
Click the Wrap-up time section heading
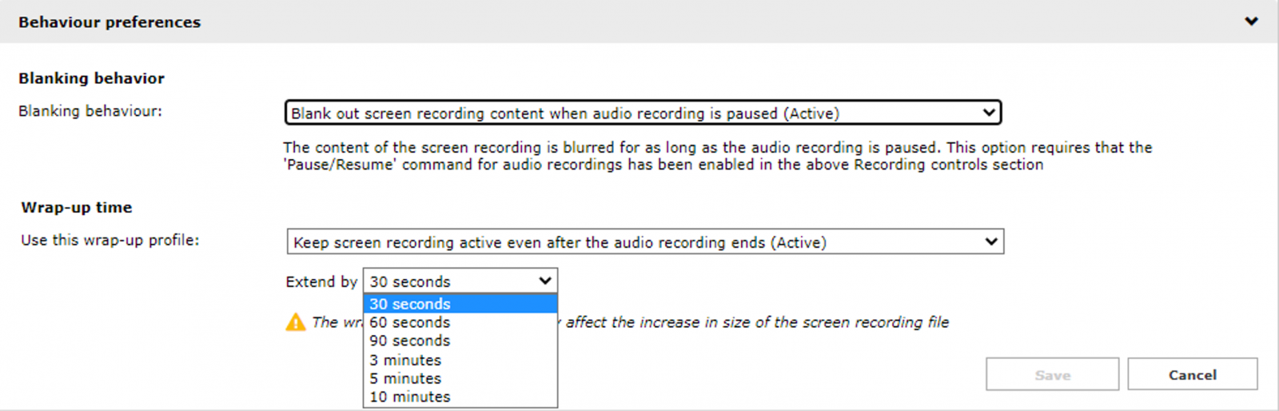77,208
